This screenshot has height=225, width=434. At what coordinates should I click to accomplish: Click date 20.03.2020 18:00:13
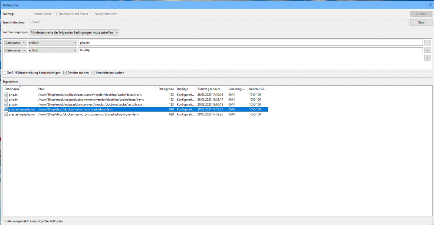(x=210, y=105)
